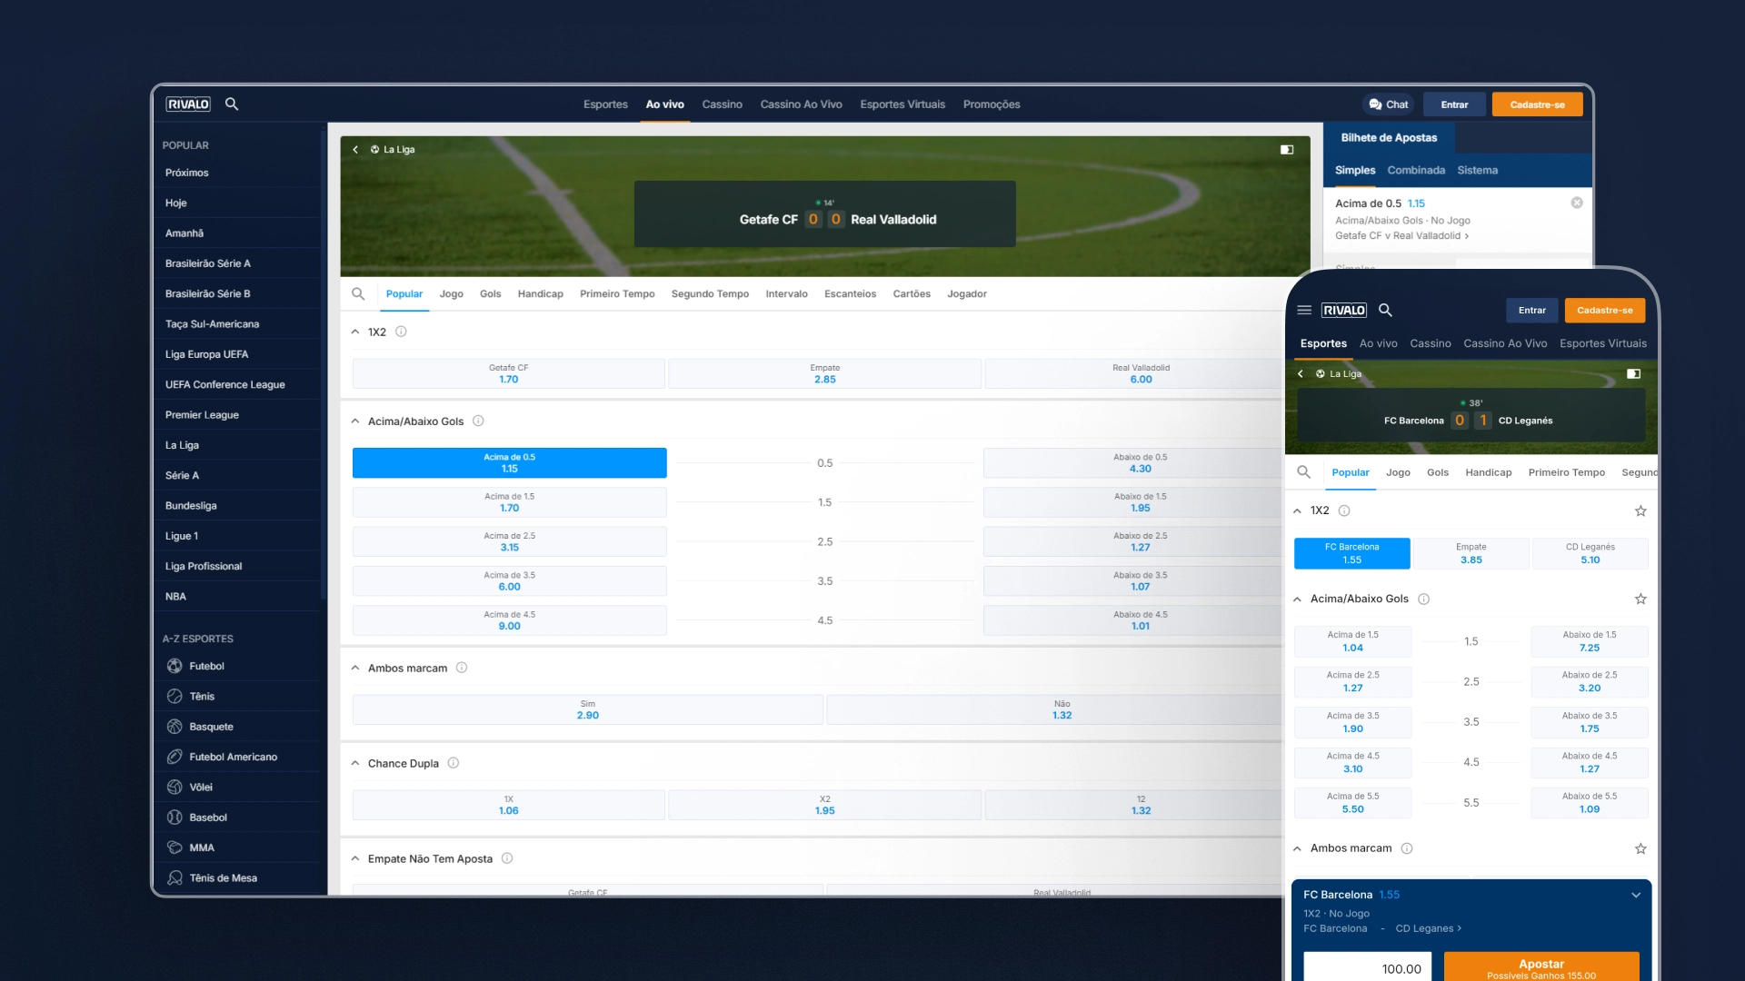Image resolution: width=1745 pixels, height=981 pixels.
Task: Click mobile Cadastre-se button
Action: point(1604,311)
